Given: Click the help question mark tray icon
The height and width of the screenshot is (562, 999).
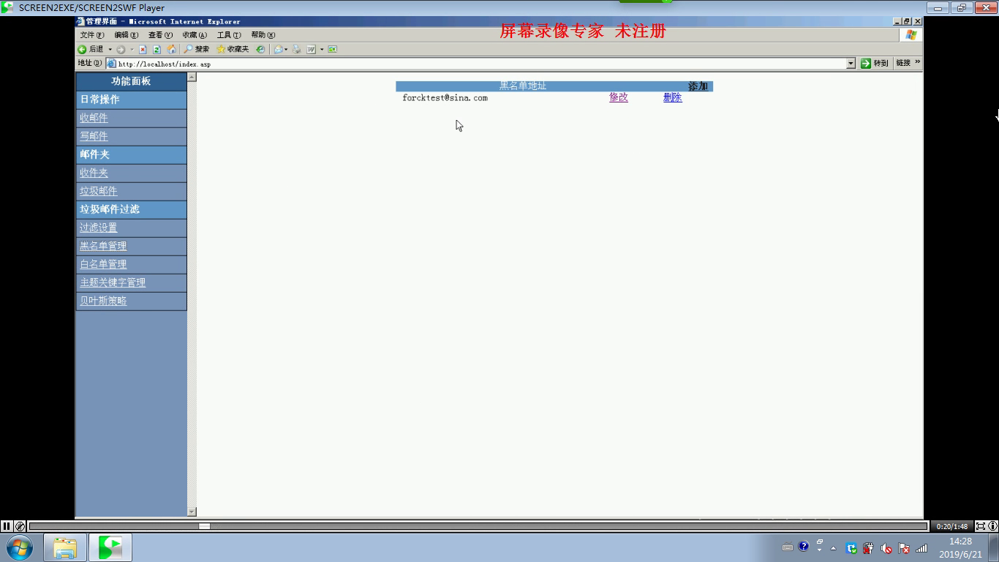Looking at the screenshot, I should (x=804, y=546).
